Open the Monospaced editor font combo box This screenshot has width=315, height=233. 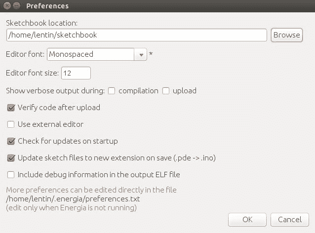(91, 54)
